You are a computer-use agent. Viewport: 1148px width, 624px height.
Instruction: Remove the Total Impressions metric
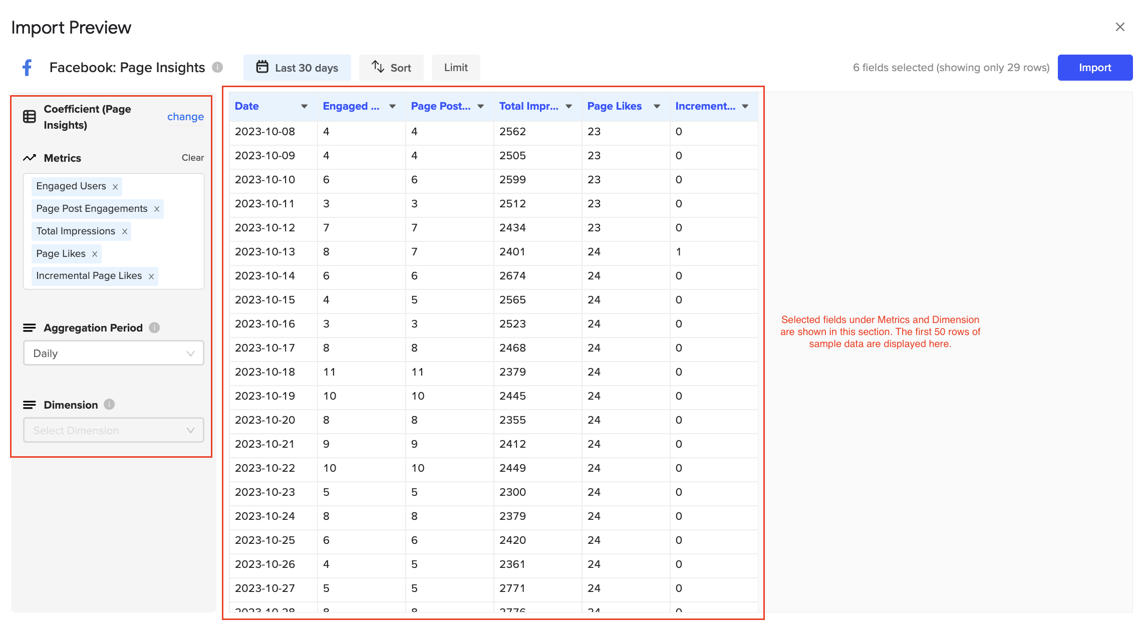point(125,231)
